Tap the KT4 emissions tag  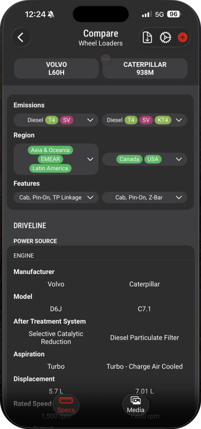tap(163, 120)
